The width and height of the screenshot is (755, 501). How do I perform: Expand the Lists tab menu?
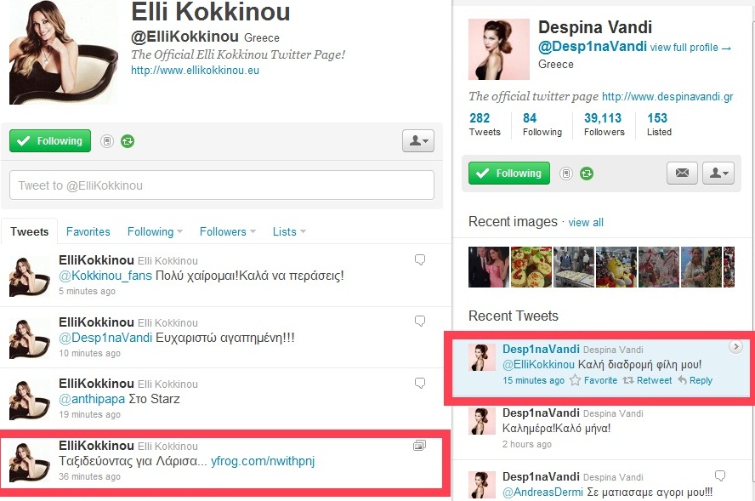click(289, 231)
